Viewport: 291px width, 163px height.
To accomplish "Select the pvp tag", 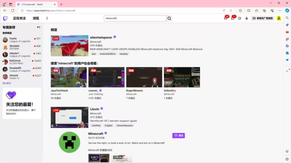I will 94,54.
